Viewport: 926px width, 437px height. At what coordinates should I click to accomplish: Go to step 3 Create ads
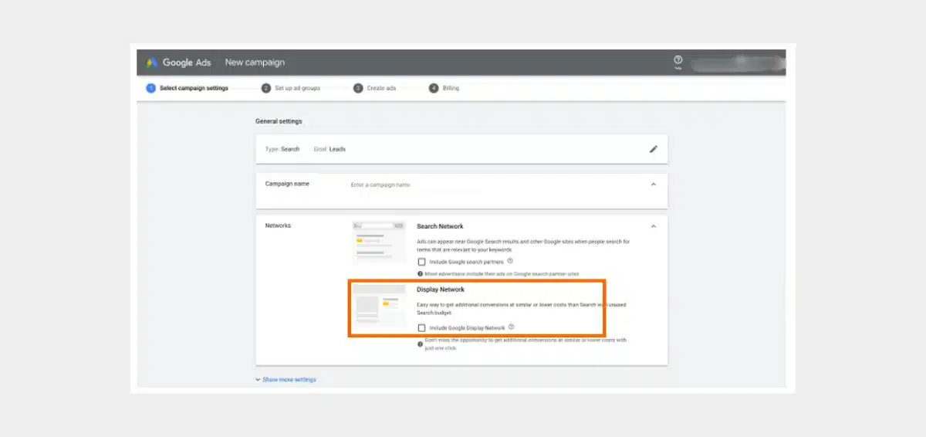click(375, 88)
